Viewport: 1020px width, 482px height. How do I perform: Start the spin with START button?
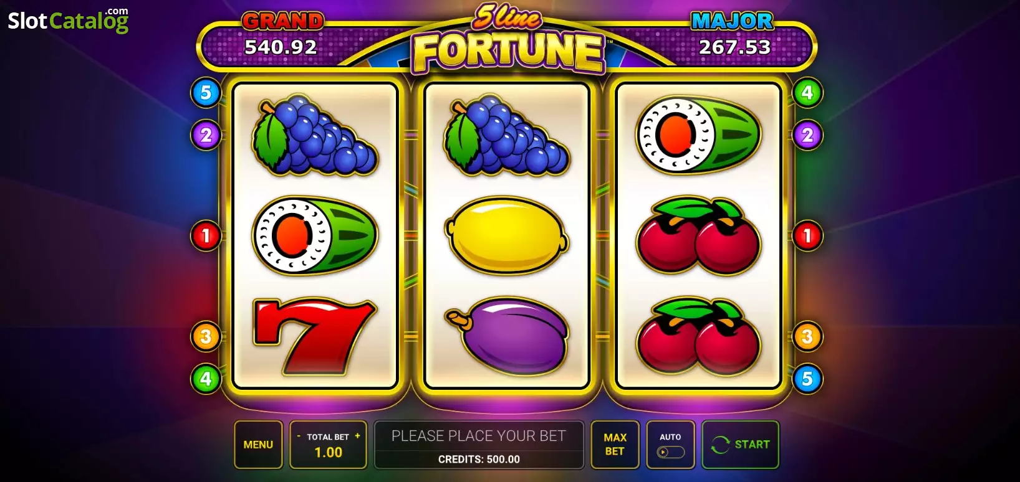[741, 445]
